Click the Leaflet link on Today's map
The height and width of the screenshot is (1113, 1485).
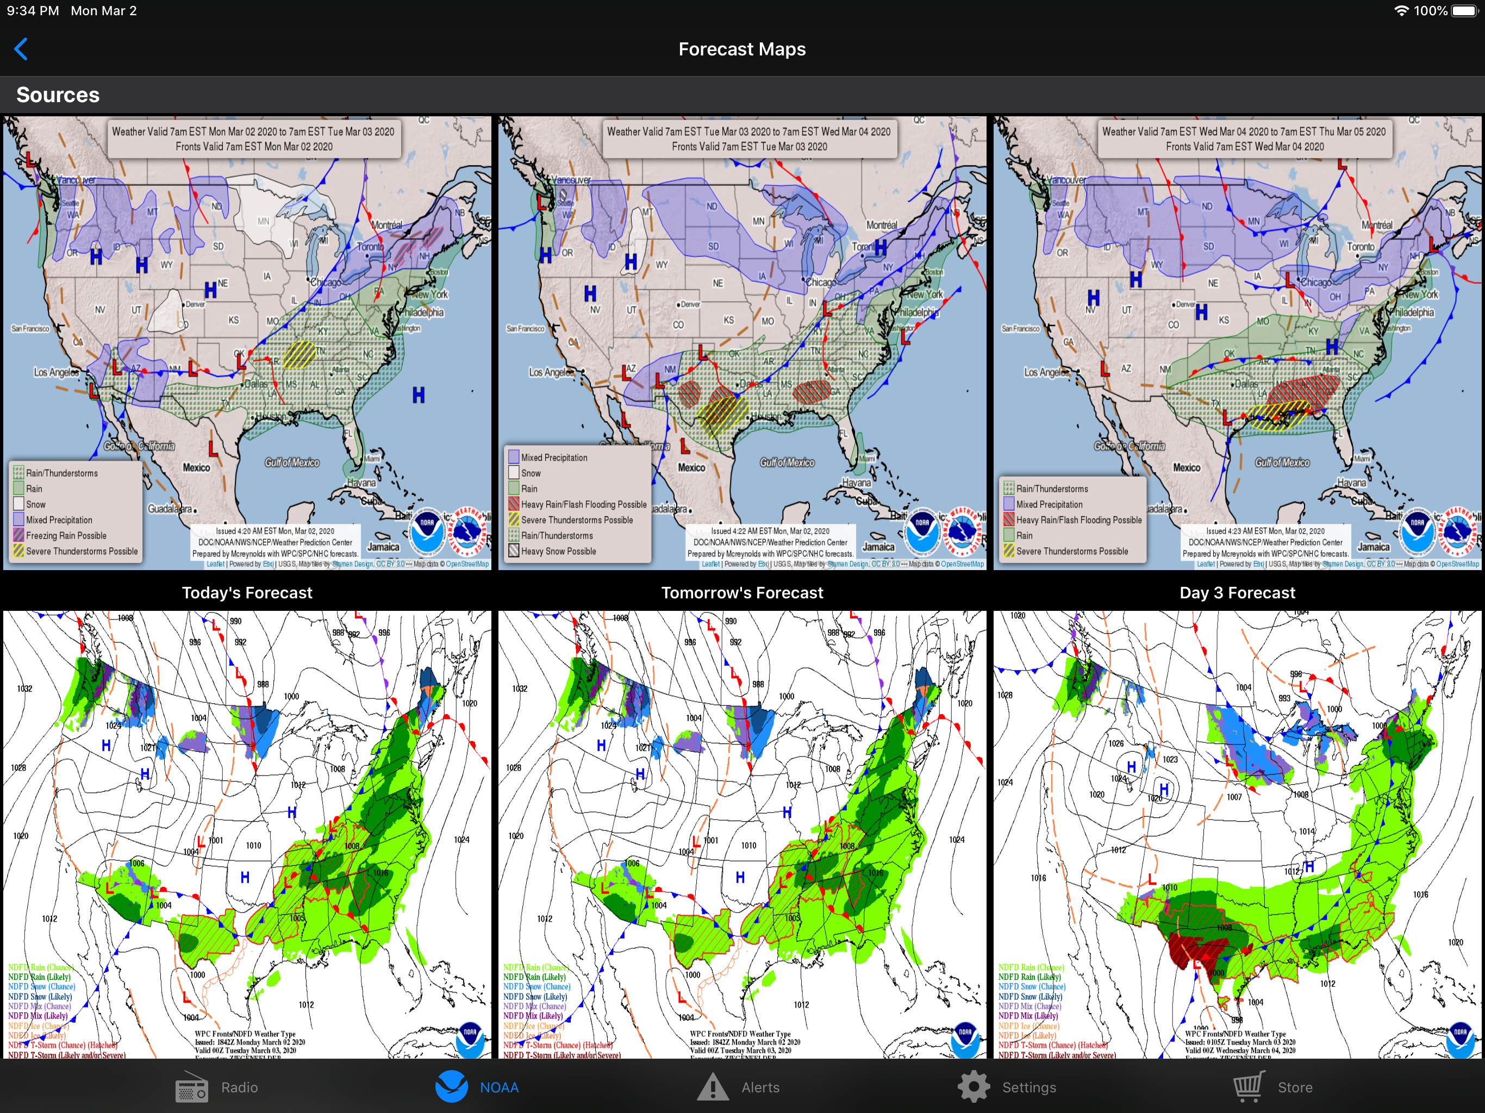click(215, 565)
